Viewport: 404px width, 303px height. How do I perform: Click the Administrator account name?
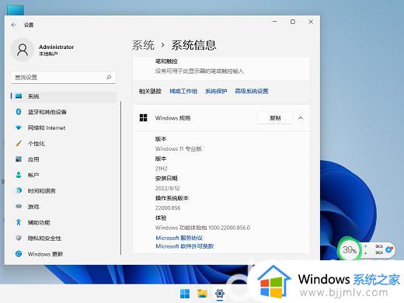pos(56,47)
